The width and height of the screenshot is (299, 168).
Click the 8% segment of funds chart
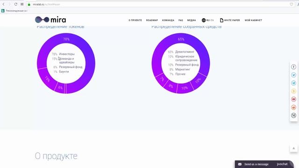tap(170, 86)
